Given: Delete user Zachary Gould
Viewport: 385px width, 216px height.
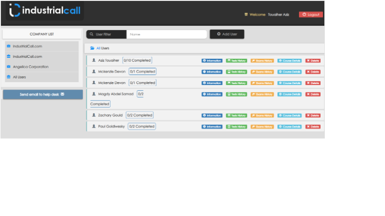Looking at the screenshot, I should [x=313, y=116].
